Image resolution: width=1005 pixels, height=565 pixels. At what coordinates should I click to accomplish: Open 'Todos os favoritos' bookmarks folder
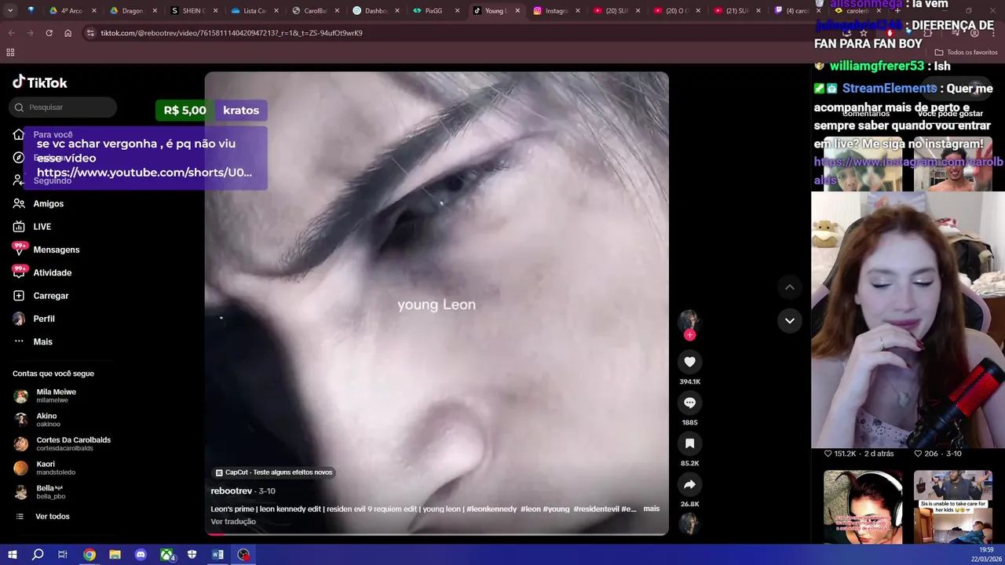coord(966,53)
